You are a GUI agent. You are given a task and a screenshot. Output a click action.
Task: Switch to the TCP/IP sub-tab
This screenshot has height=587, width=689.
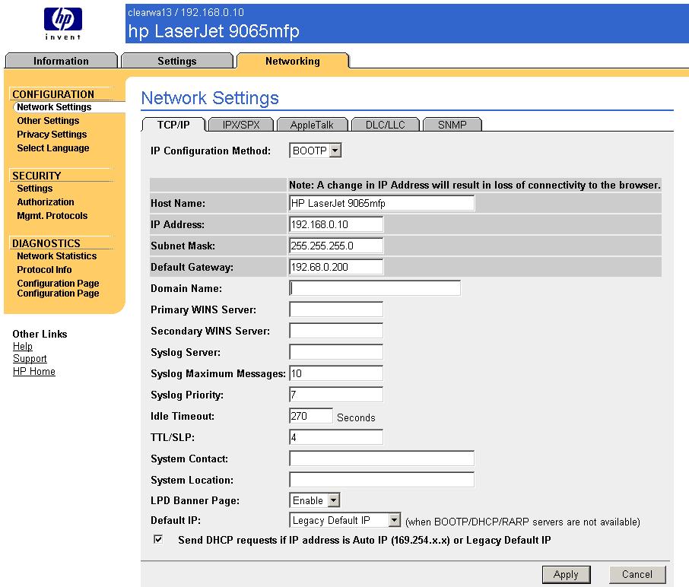[173, 125]
